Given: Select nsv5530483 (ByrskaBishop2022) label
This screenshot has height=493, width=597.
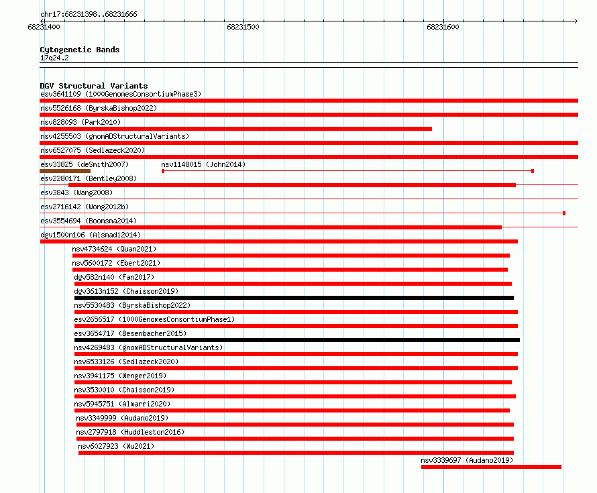Looking at the screenshot, I should 132,305.
